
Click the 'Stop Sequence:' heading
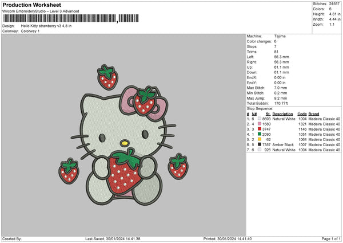click(x=260, y=108)
